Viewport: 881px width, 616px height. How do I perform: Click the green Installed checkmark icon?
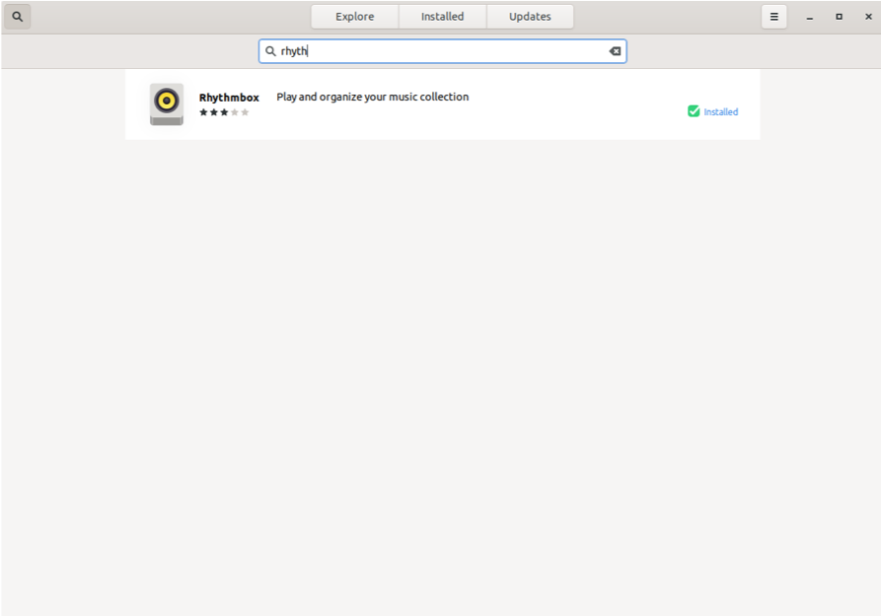point(694,111)
